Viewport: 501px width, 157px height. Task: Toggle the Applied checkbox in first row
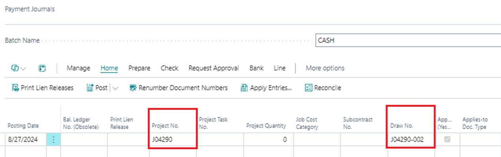(447, 139)
